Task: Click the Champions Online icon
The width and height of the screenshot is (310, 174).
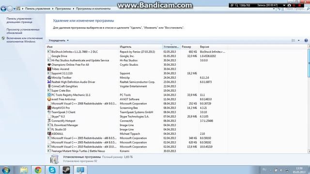Action: (x=49, y=65)
